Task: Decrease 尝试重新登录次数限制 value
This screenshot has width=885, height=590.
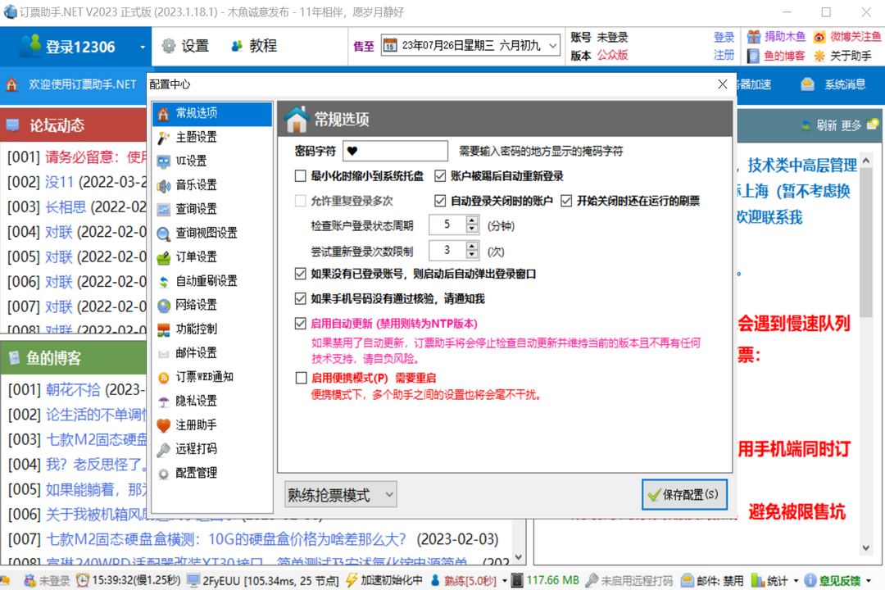Action: pos(472,255)
